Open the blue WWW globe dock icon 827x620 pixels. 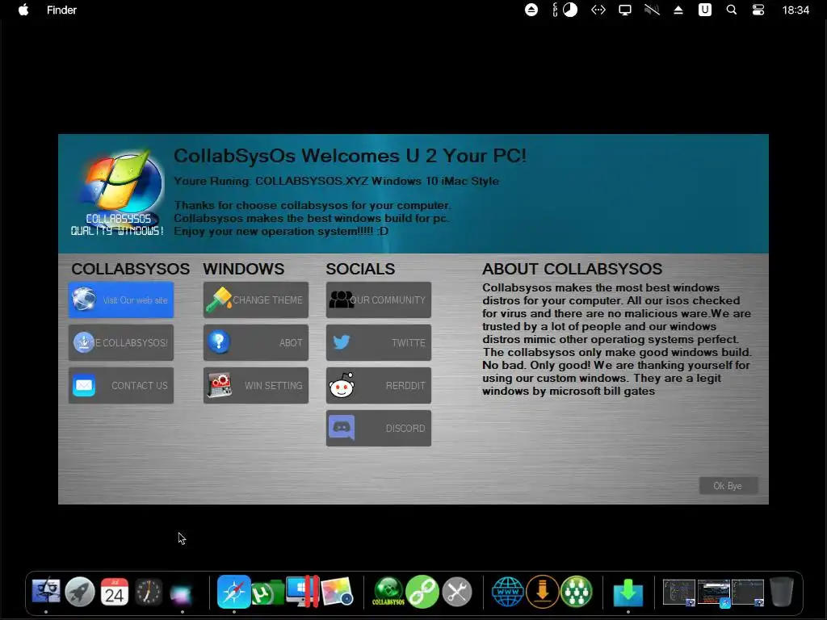507,592
